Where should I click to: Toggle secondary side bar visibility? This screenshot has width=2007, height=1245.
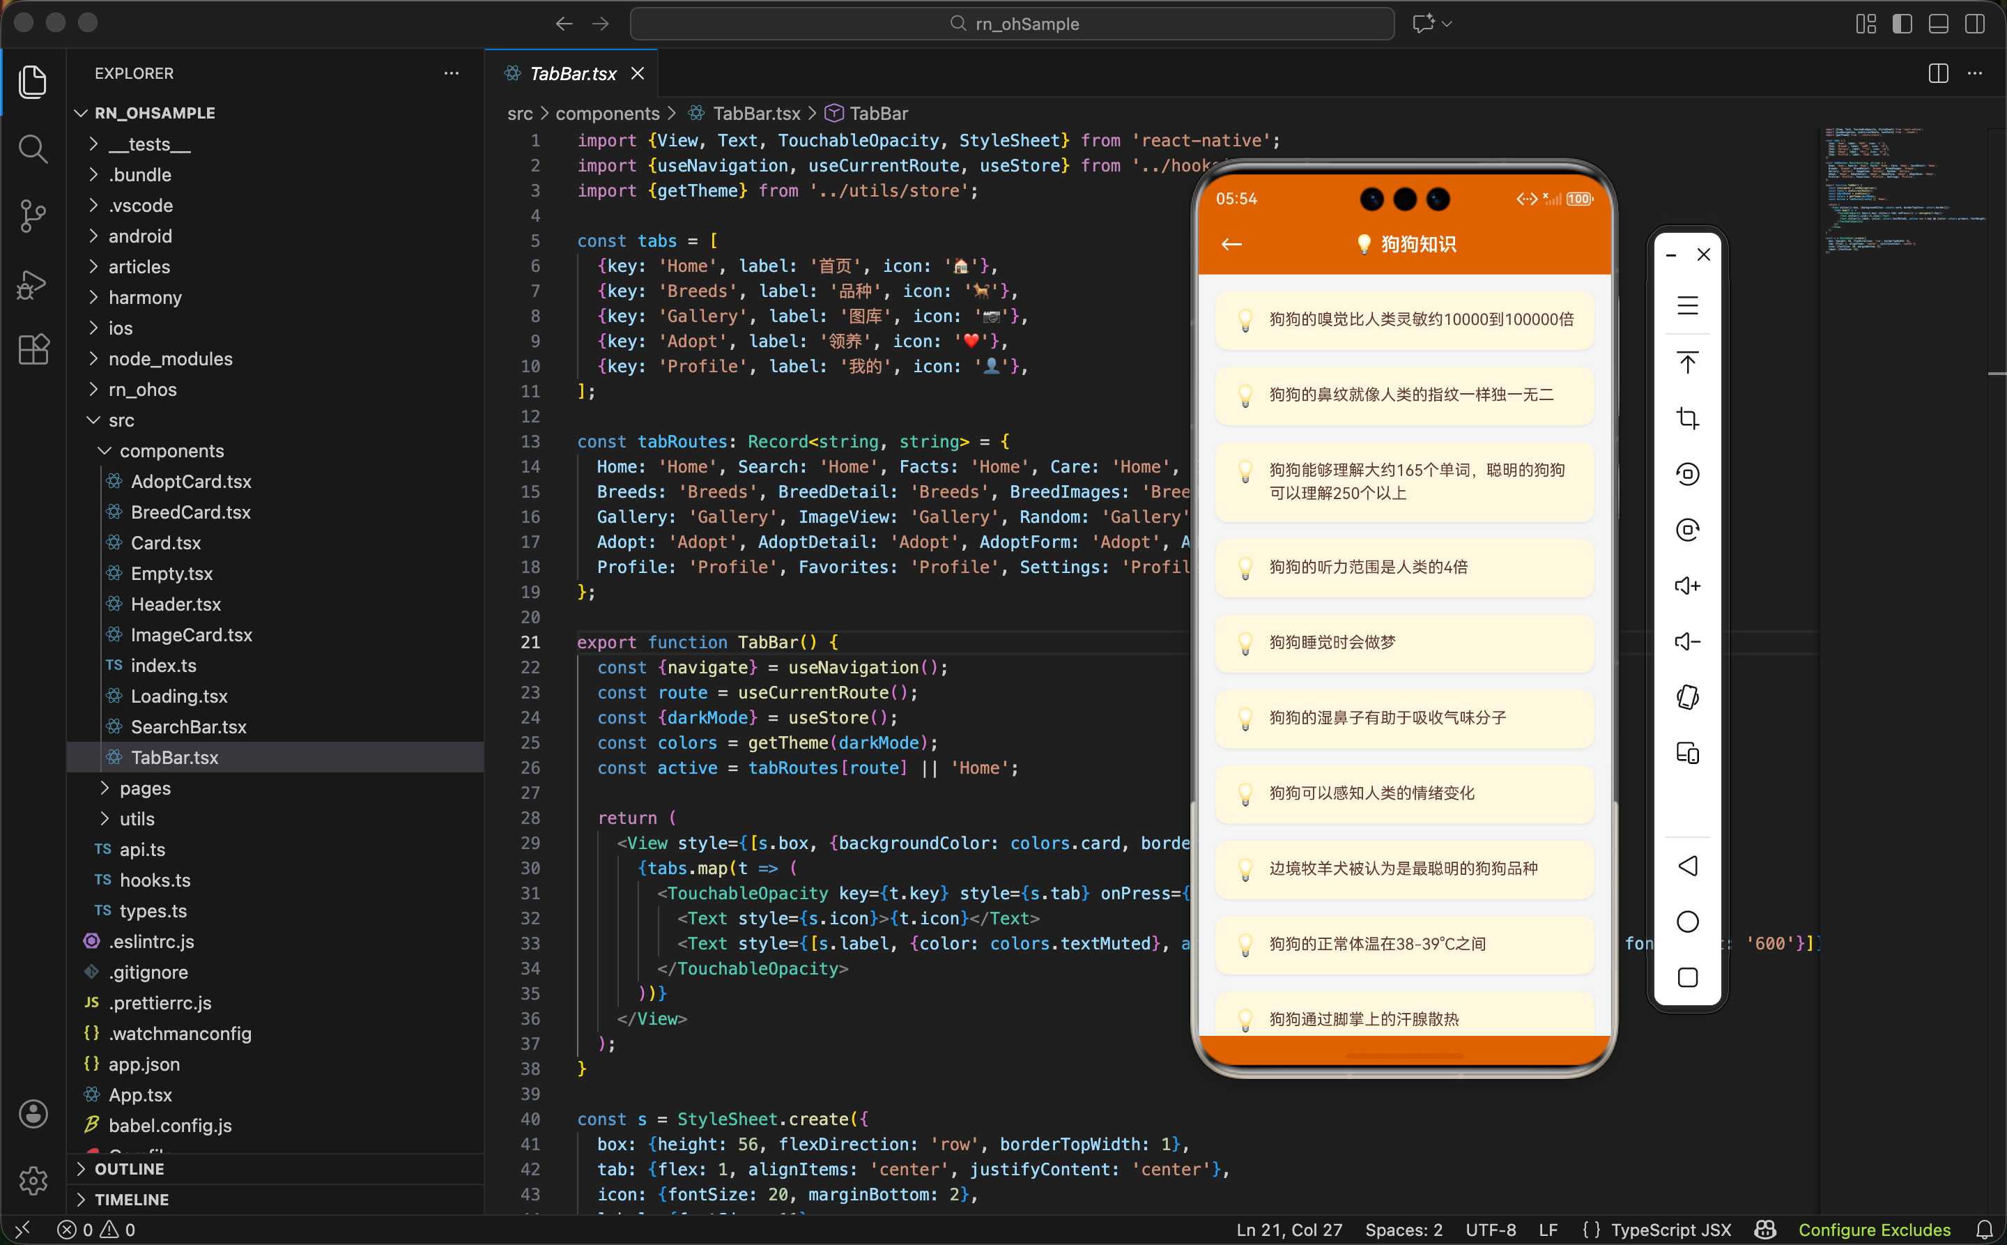(1974, 24)
